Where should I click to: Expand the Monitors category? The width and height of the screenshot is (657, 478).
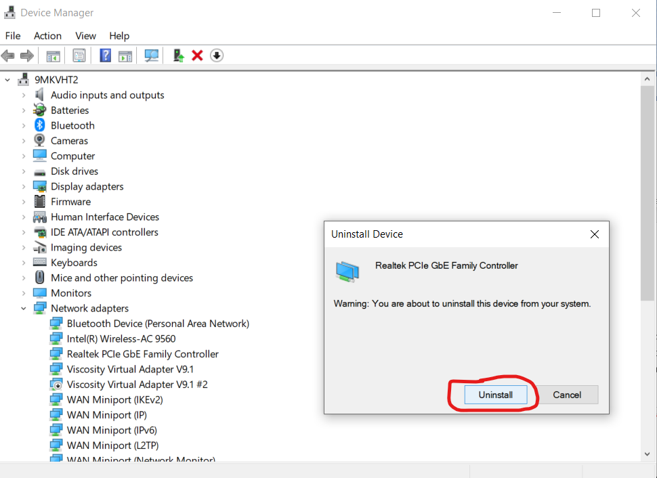pyautogui.click(x=24, y=293)
